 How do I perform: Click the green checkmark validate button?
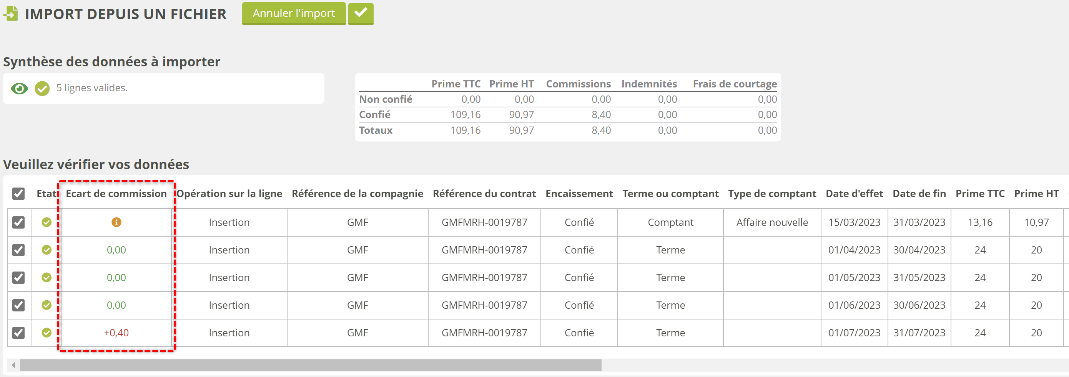point(360,14)
